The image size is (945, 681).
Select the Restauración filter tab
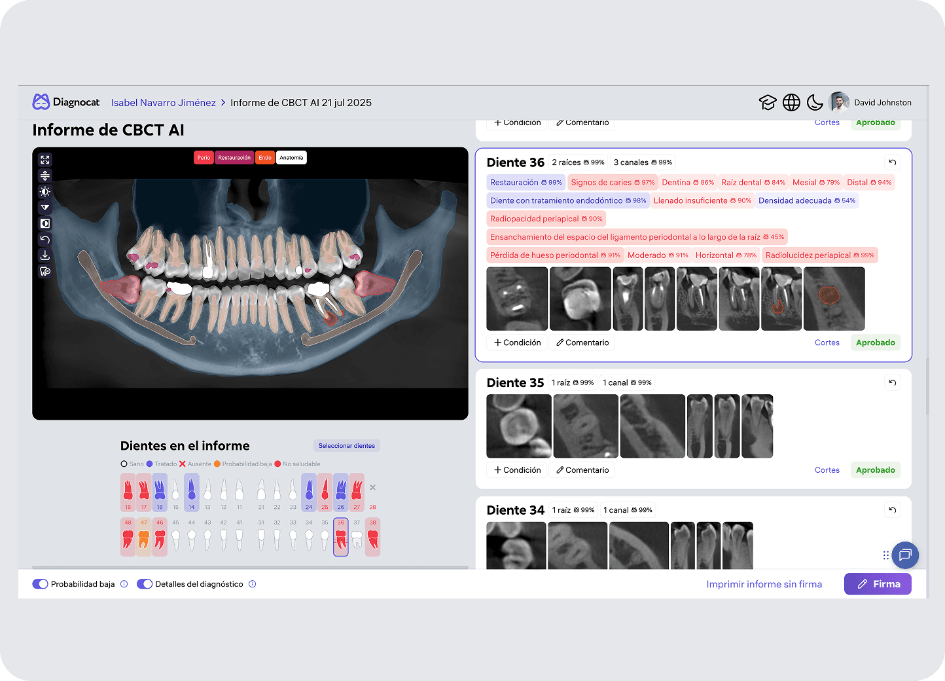point(234,158)
